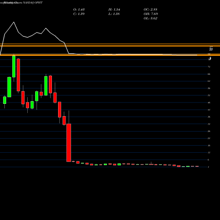
Task: Click the open price value O: 1.43
Action: pos(79,10)
